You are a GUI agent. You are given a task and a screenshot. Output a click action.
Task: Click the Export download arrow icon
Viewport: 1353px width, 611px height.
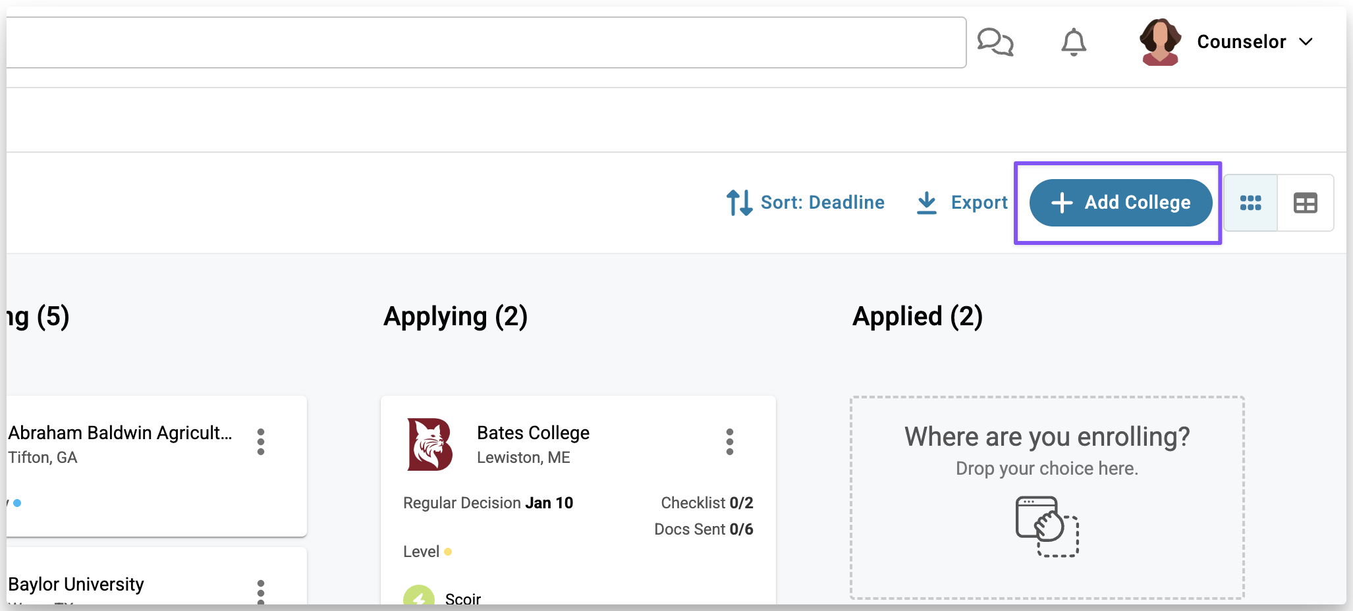pyautogui.click(x=927, y=203)
